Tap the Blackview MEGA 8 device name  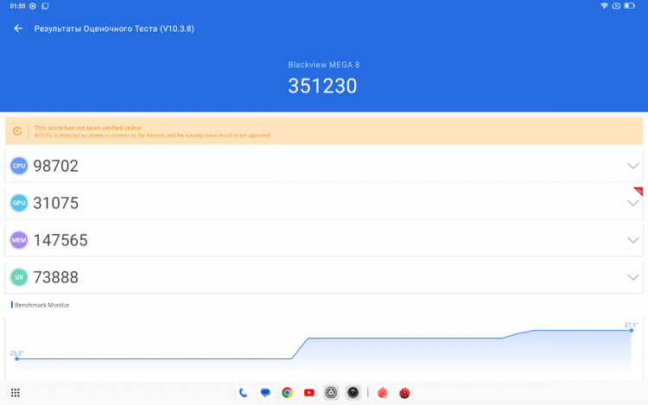(x=324, y=65)
